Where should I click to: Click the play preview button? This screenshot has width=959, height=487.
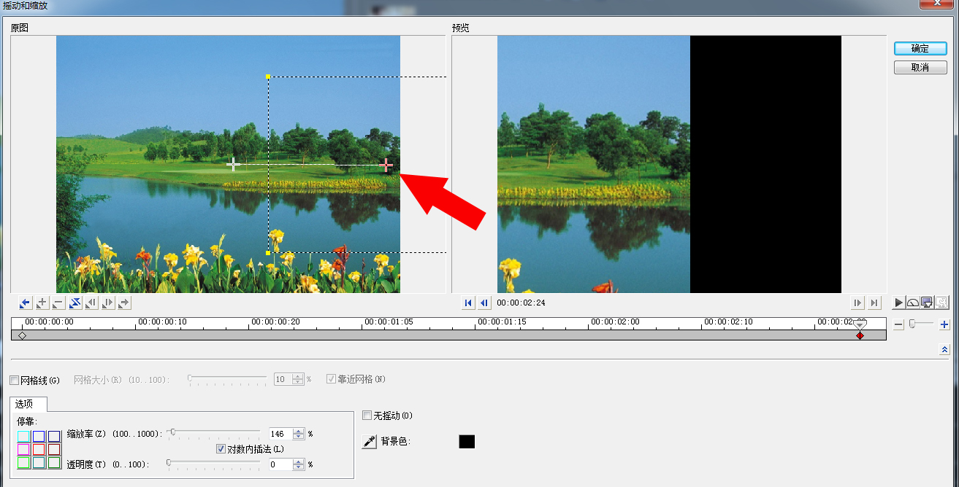(x=899, y=303)
